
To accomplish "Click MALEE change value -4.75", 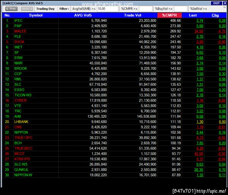I will [x=222, y=31].
